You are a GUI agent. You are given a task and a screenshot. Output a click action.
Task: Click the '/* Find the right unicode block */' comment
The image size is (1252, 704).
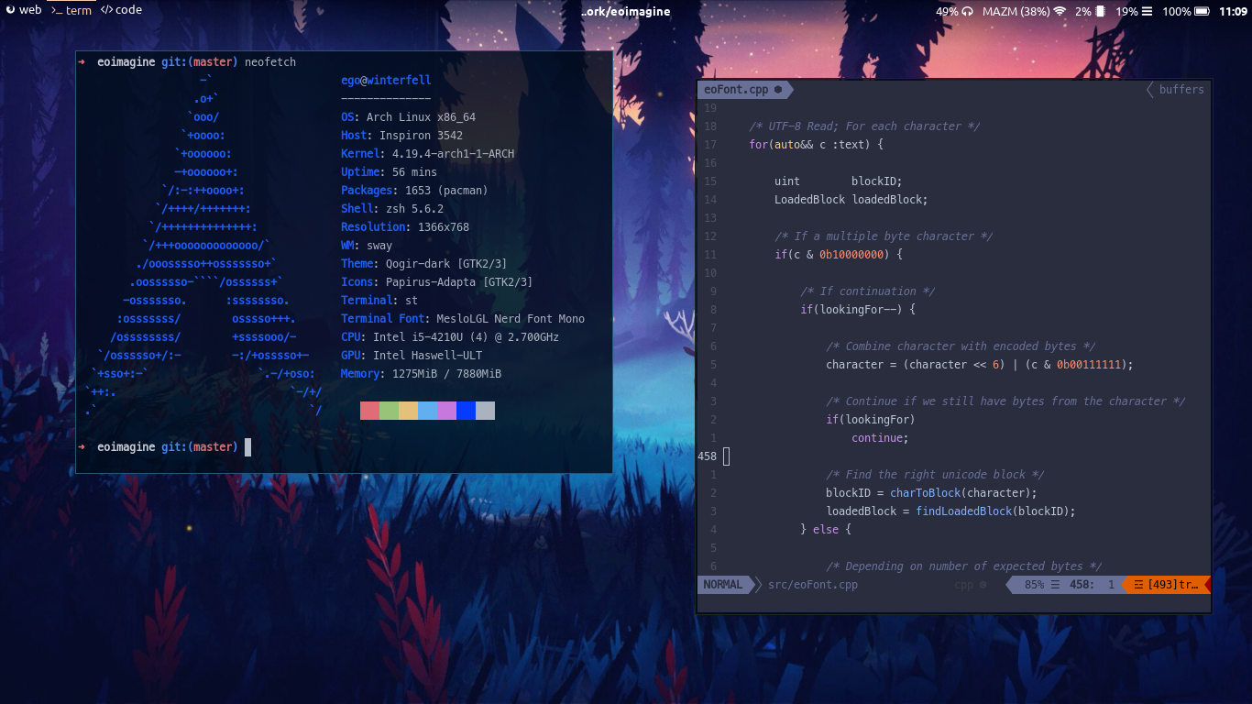pos(935,475)
